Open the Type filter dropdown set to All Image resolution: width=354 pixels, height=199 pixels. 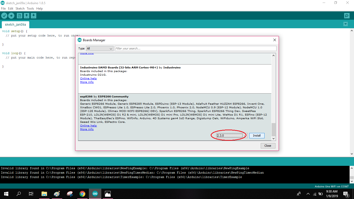(x=100, y=48)
